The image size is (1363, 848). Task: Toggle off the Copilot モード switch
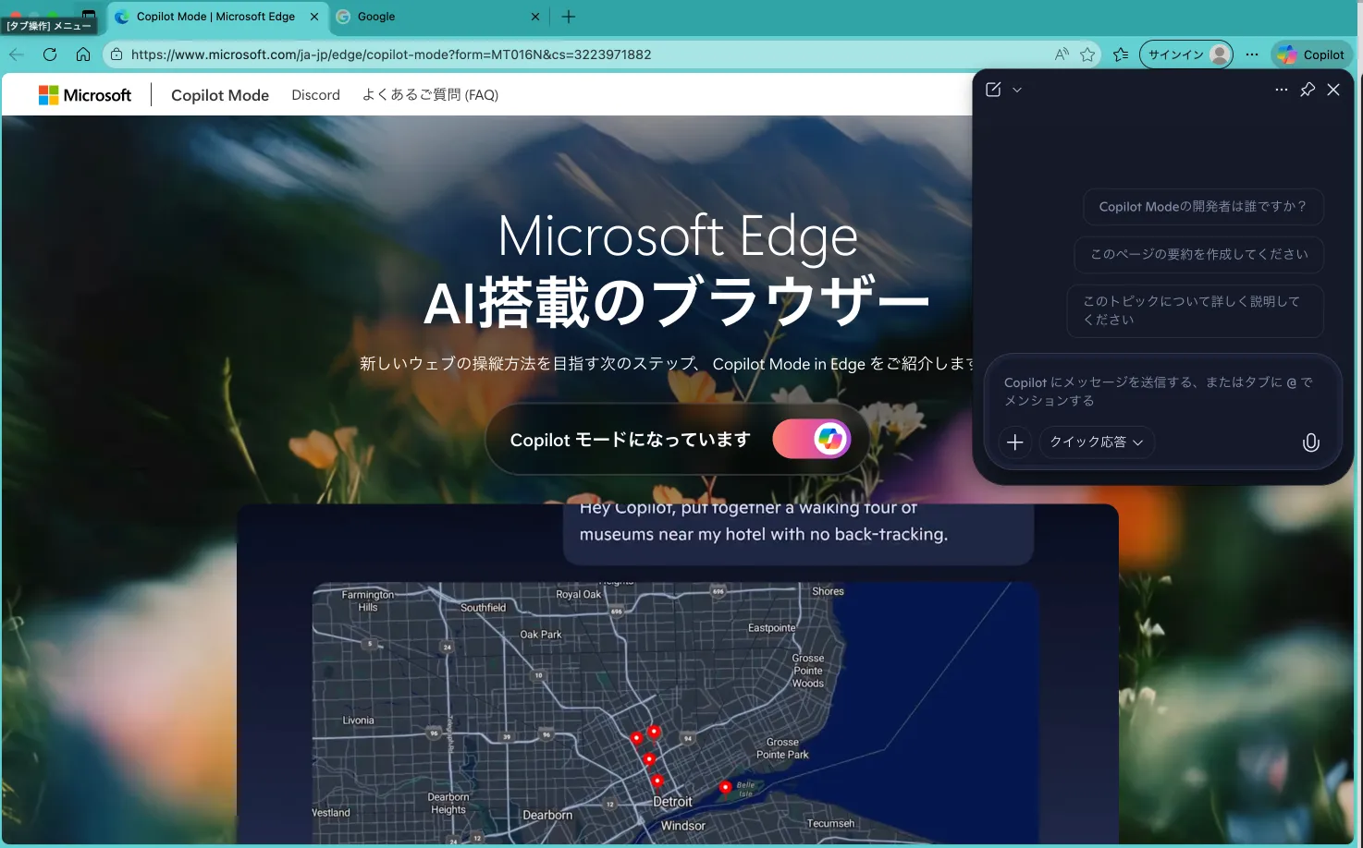click(813, 439)
